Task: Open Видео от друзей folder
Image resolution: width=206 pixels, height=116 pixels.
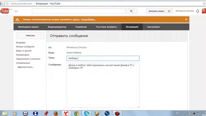Action: click(23, 51)
